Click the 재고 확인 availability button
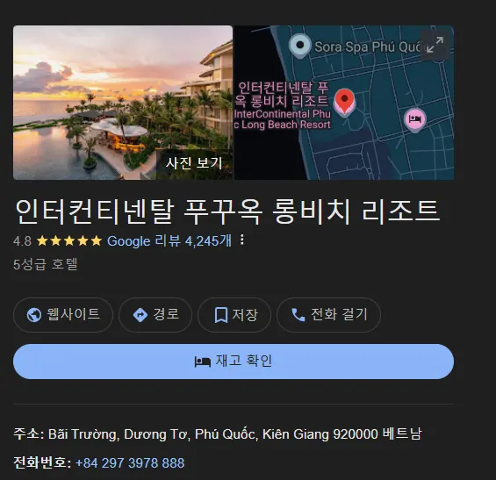Viewport: 496px width, 480px height. [234, 362]
